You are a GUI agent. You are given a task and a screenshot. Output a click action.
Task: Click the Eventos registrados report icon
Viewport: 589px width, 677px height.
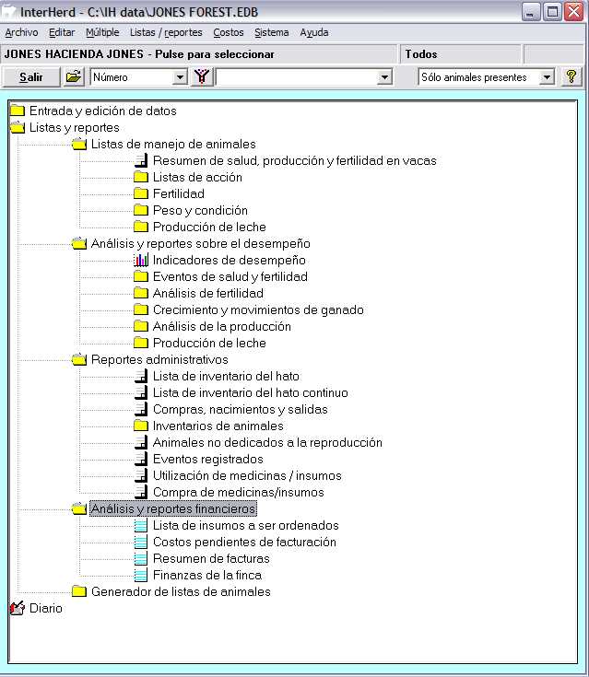coord(141,459)
